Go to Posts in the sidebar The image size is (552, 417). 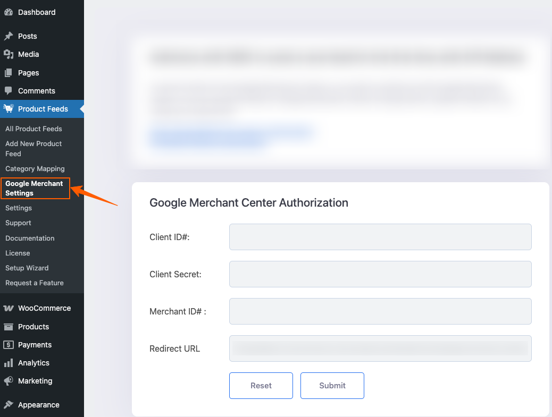pyautogui.click(x=42, y=36)
